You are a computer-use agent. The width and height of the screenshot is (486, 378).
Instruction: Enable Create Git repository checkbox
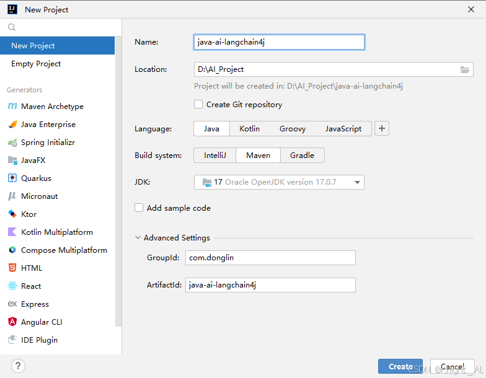[198, 104]
